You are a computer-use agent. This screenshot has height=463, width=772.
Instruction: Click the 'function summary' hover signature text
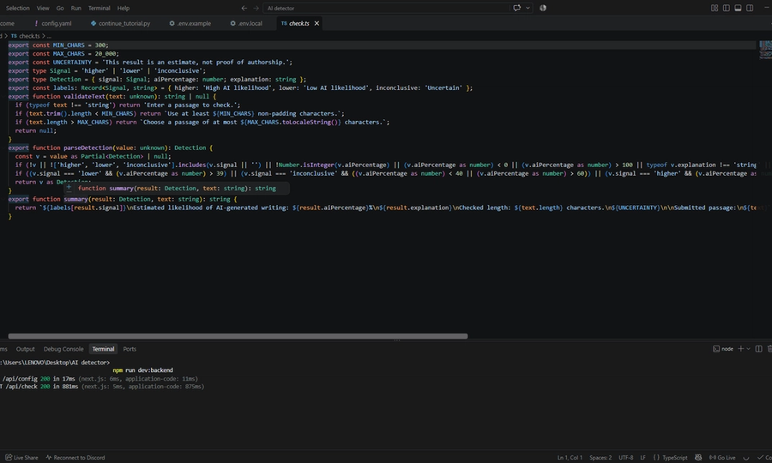pos(177,188)
